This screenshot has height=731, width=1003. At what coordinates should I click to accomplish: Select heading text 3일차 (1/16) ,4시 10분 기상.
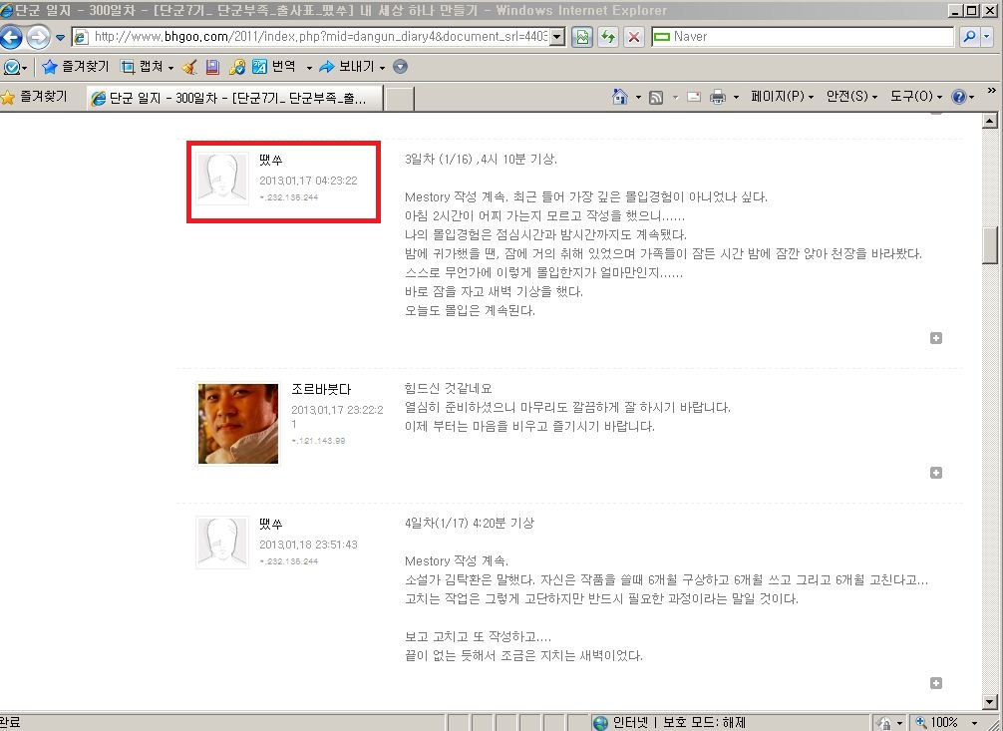[x=481, y=160]
